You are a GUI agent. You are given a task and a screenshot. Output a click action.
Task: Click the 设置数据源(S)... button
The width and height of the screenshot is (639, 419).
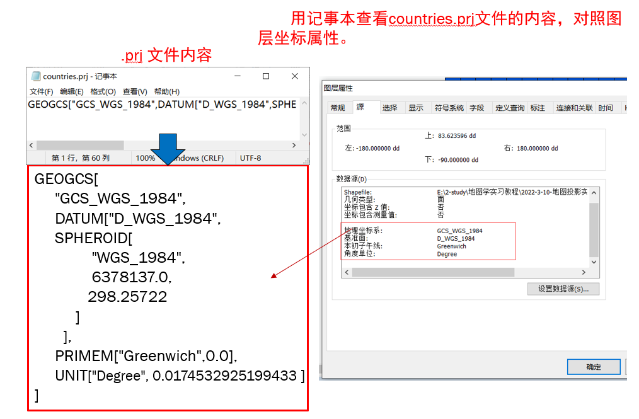[x=563, y=289]
